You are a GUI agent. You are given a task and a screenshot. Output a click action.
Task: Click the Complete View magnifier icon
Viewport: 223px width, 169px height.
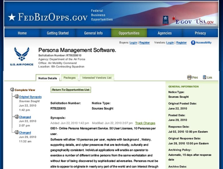(x=12, y=90)
